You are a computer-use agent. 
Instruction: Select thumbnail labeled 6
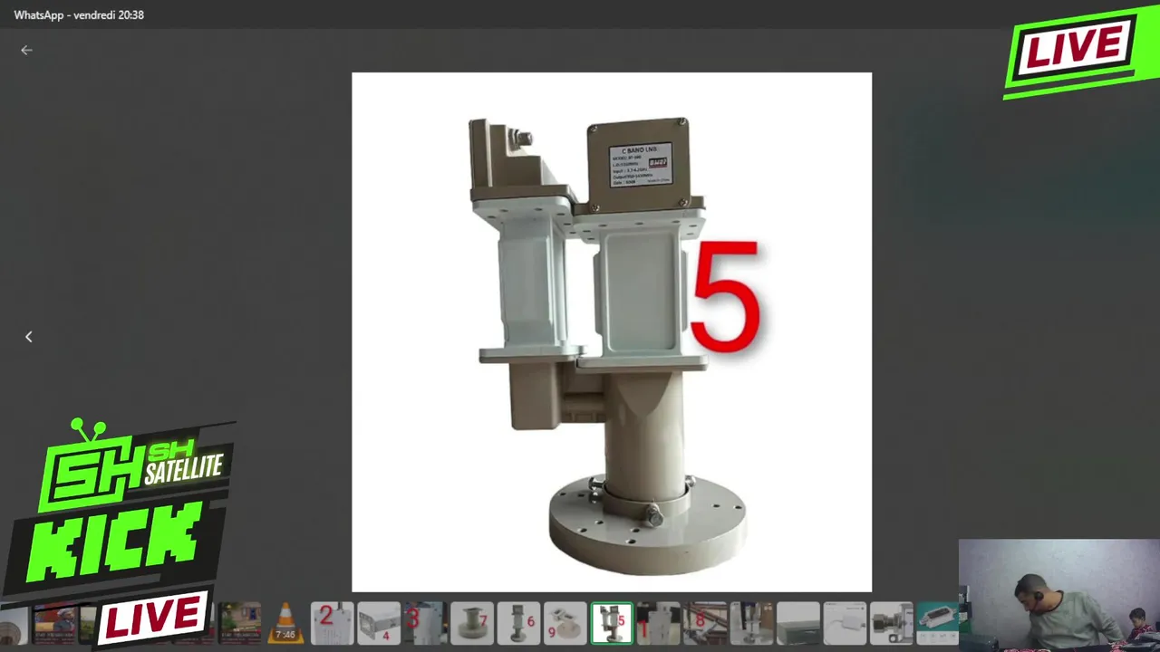518,623
